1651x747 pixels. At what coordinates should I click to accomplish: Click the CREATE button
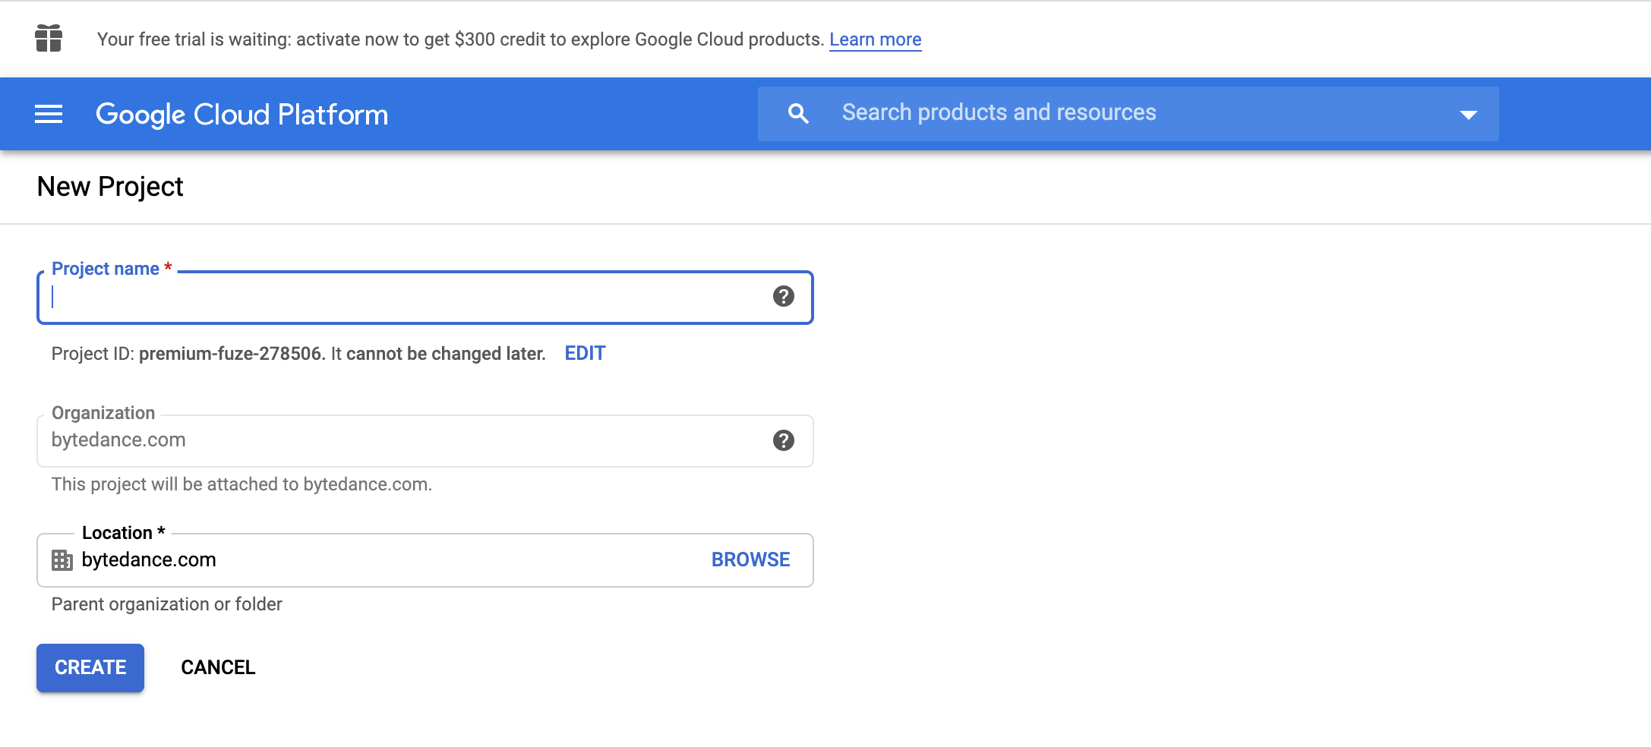90,667
